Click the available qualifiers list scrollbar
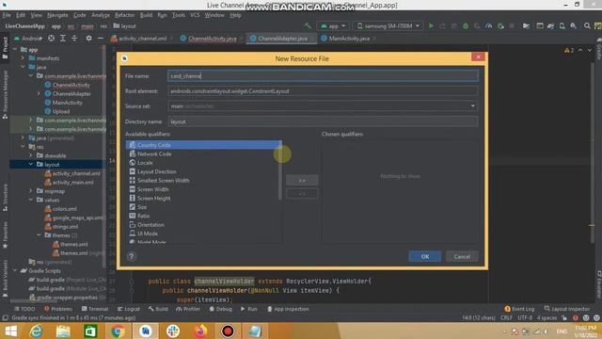Screen dimensions: 602x339 280,169
